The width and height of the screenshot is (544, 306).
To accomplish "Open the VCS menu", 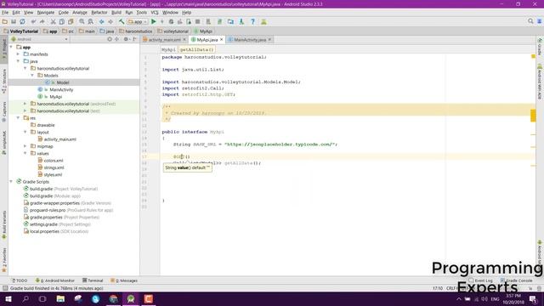I will [155, 13].
